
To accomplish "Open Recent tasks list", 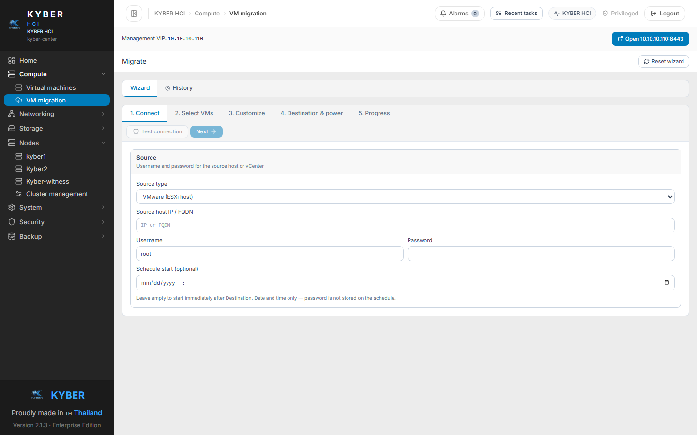I will [x=516, y=13].
